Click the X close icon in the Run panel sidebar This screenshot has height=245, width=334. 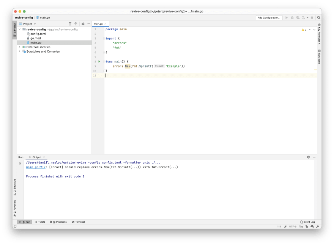(20, 164)
